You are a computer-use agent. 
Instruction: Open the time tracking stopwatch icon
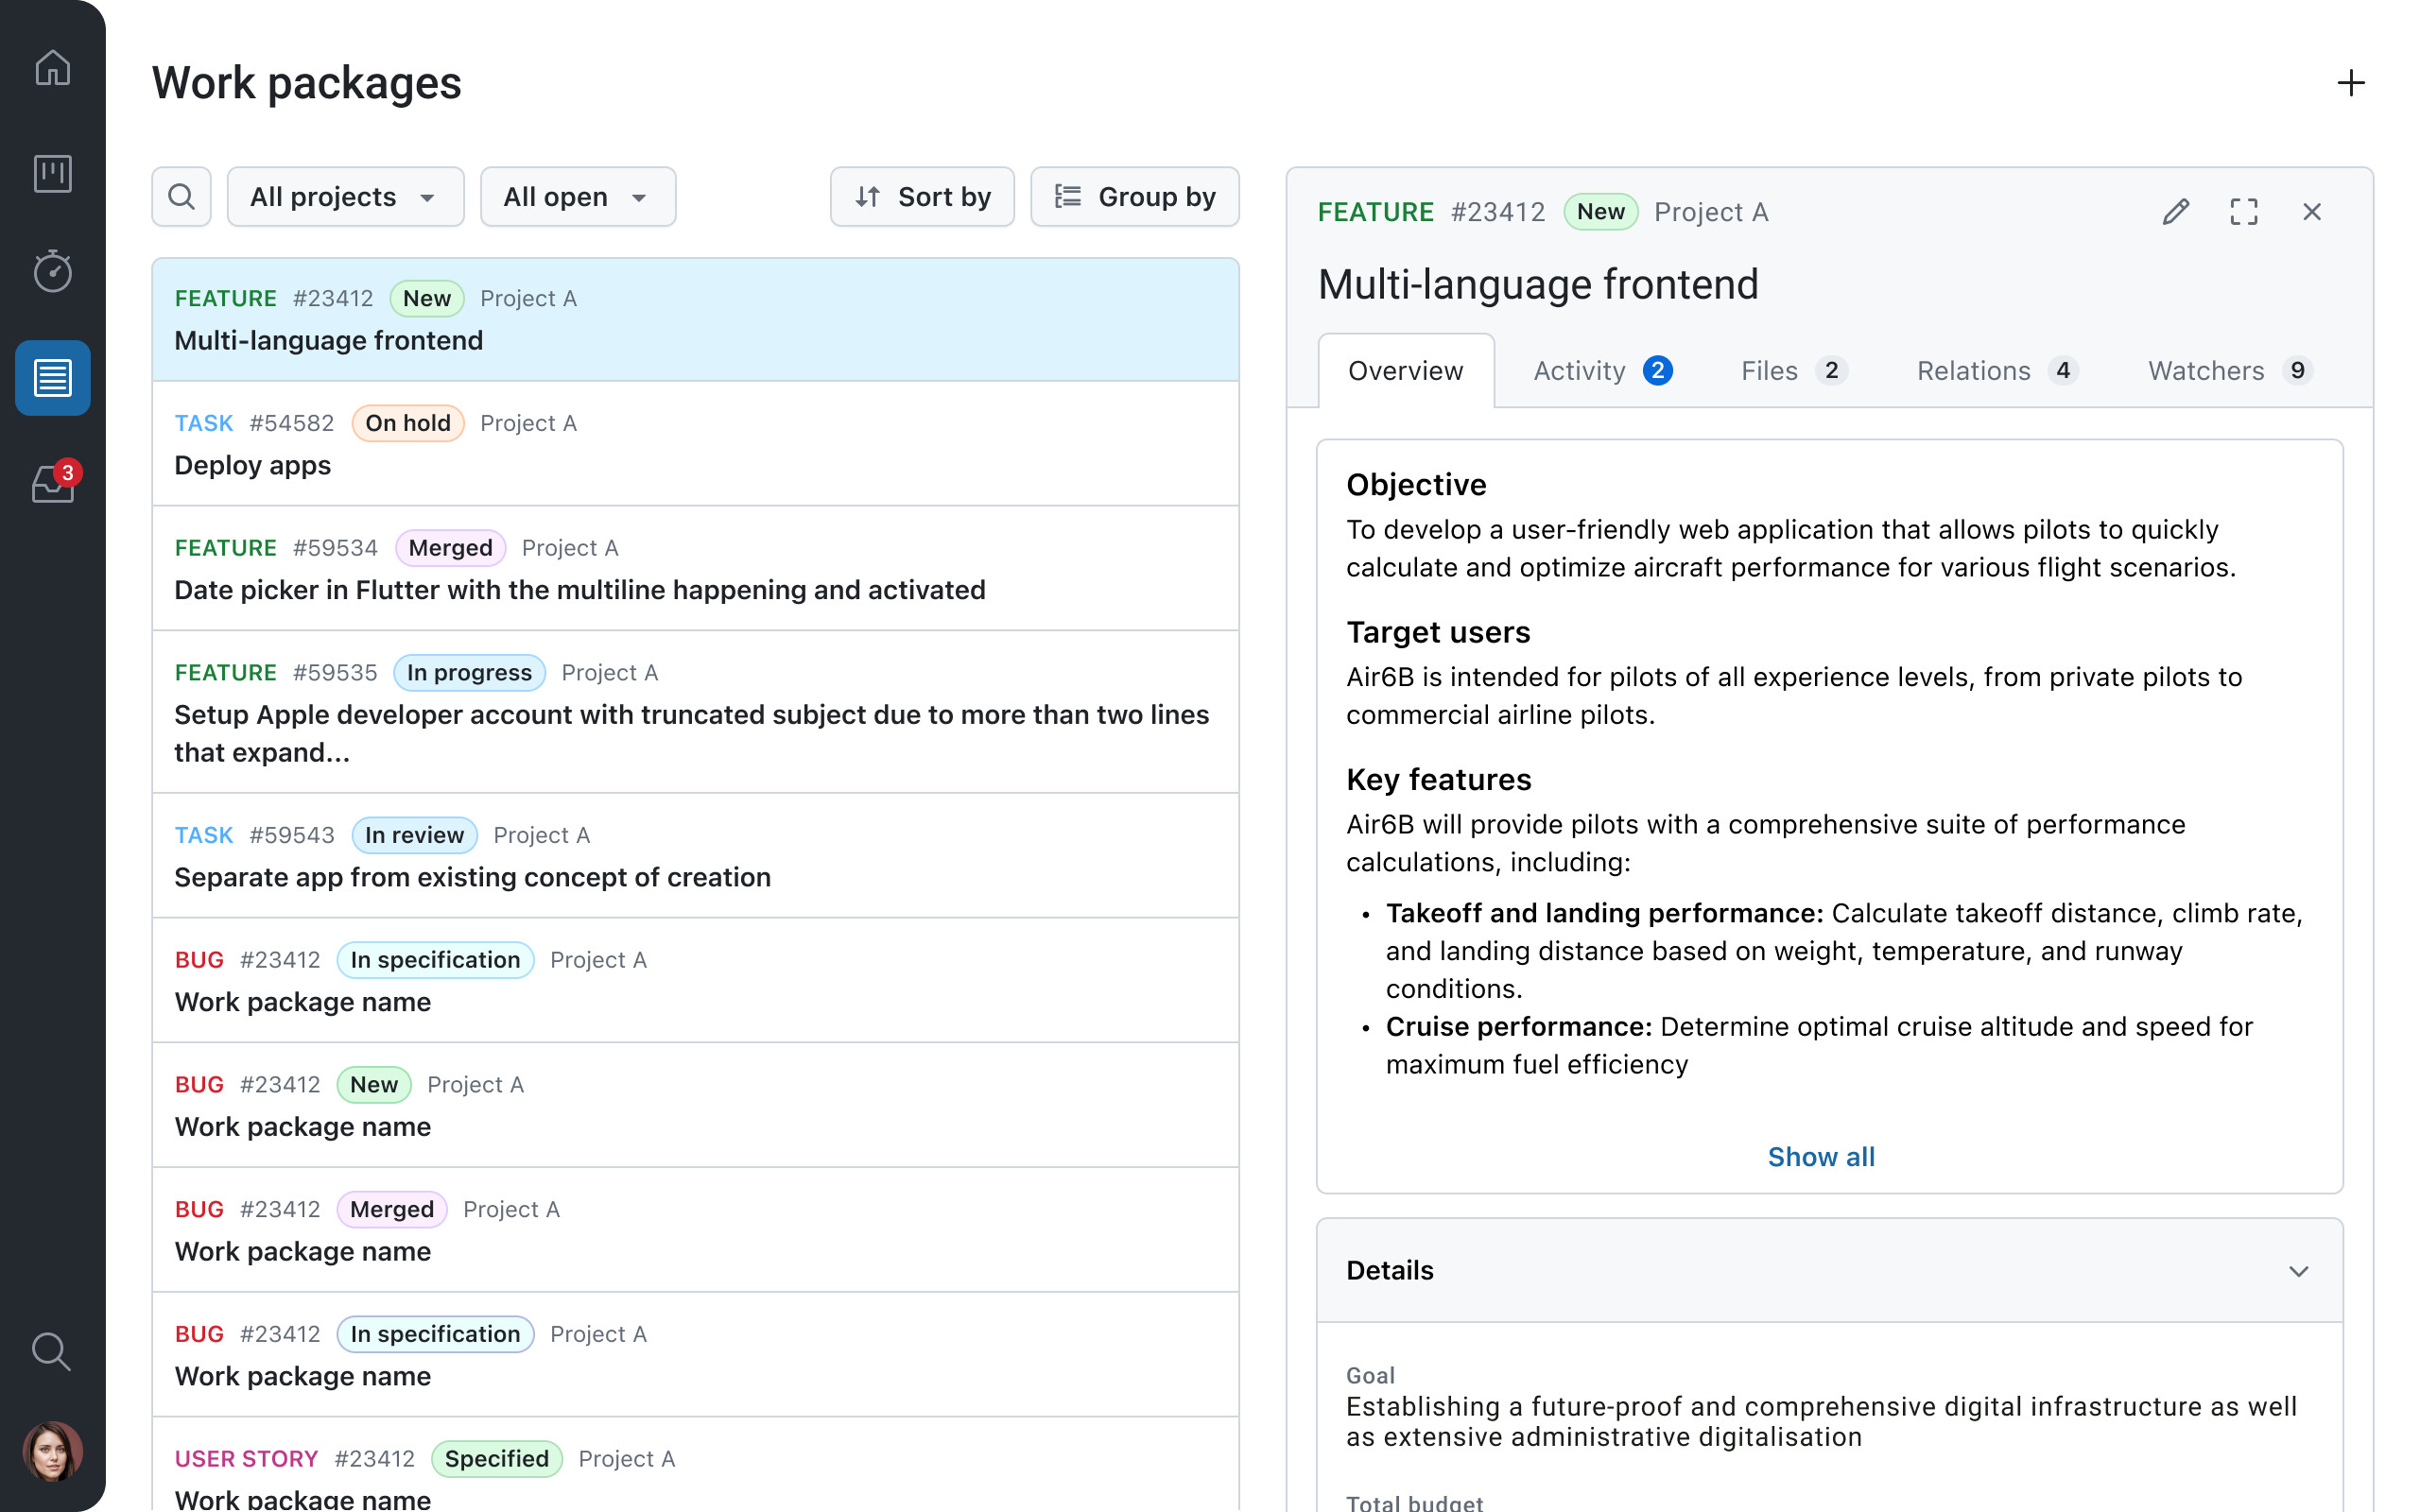coord(52,270)
